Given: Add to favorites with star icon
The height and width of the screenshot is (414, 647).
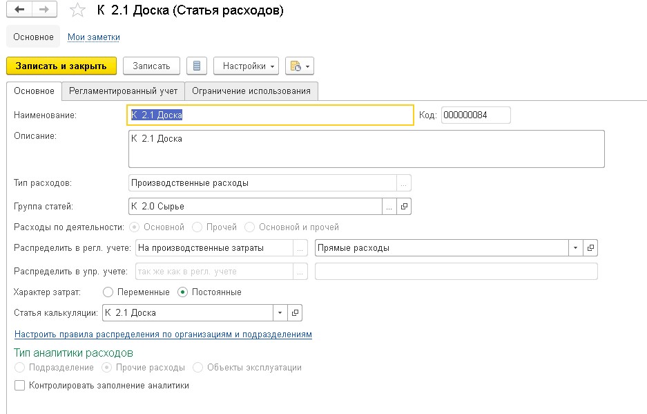Looking at the screenshot, I should [x=79, y=10].
